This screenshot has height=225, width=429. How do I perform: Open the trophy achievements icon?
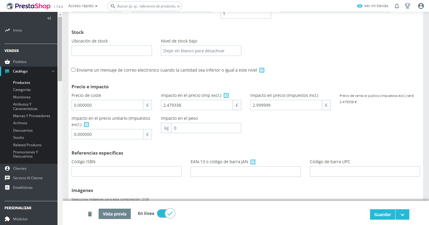click(408, 6)
